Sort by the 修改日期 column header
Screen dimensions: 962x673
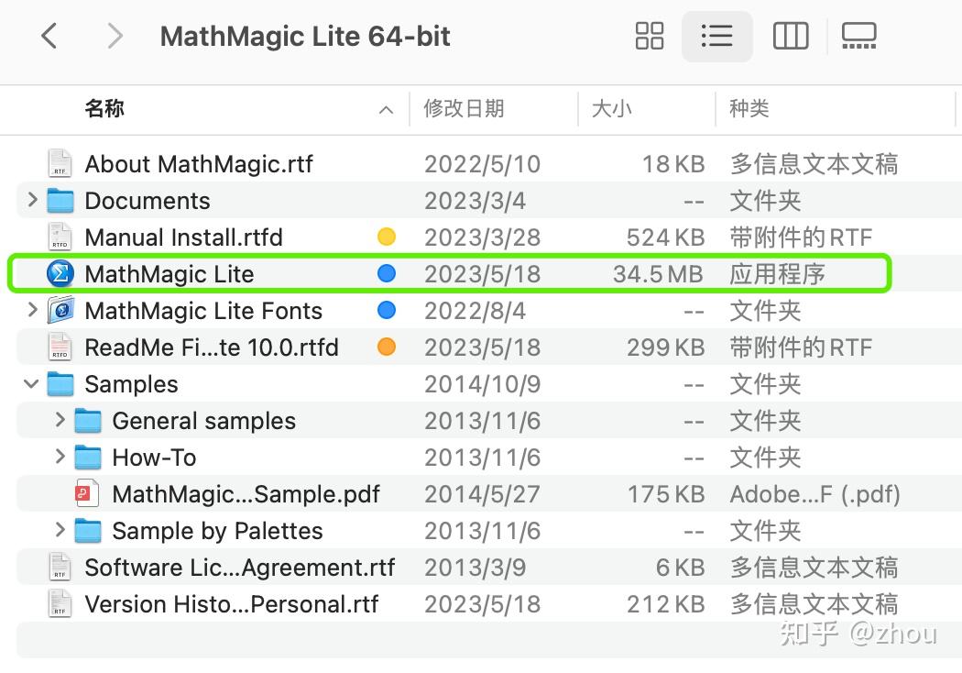coord(464,109)
